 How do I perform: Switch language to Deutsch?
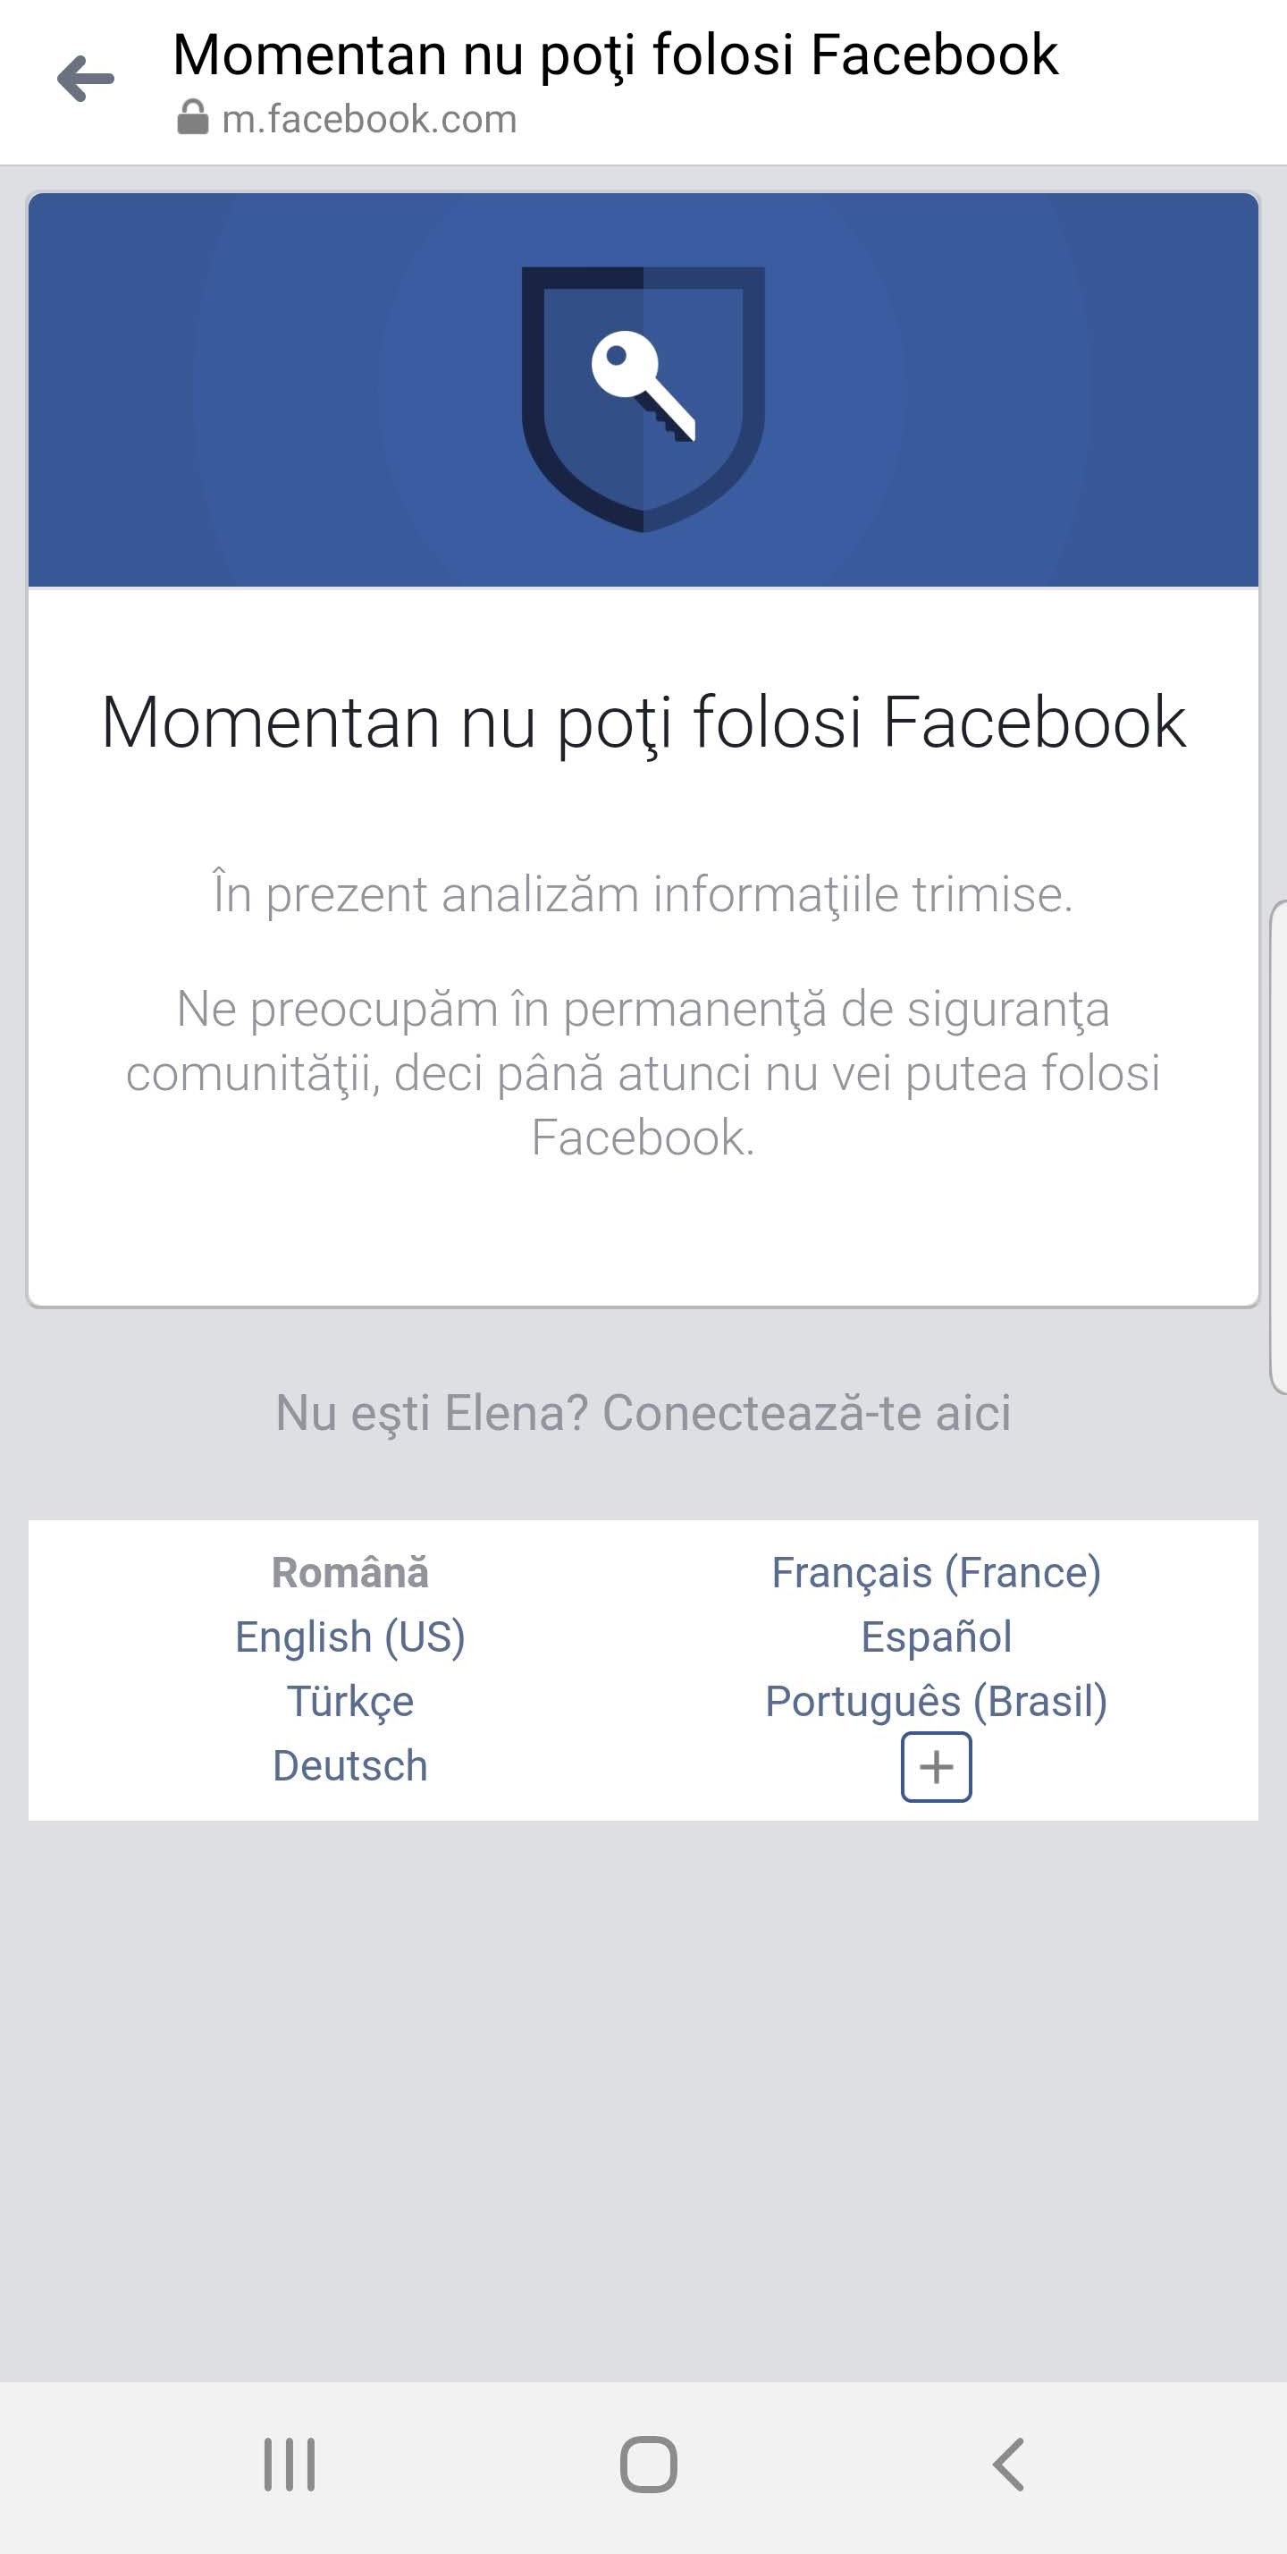pyautogui.click(x=349, y=1766)
